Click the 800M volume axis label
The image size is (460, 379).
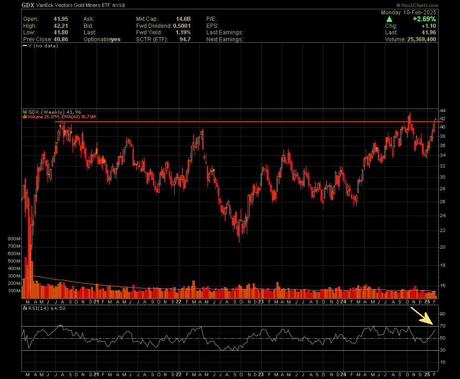[14, 239]
